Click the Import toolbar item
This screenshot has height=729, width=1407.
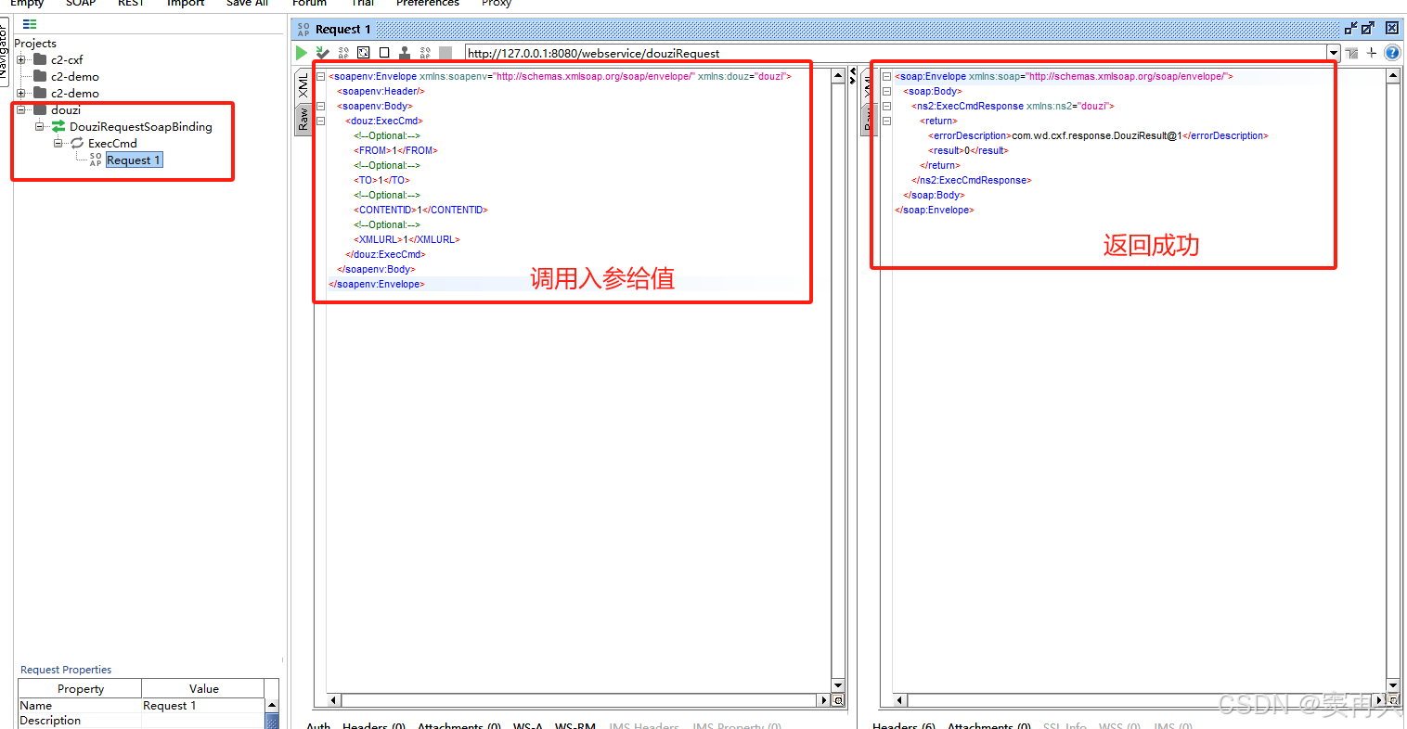(x=186, y=4)
